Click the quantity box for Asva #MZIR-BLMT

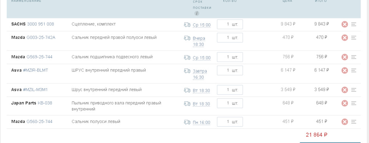click(230, 70)
